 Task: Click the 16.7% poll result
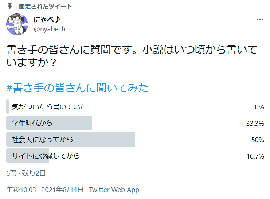(255, 156)
